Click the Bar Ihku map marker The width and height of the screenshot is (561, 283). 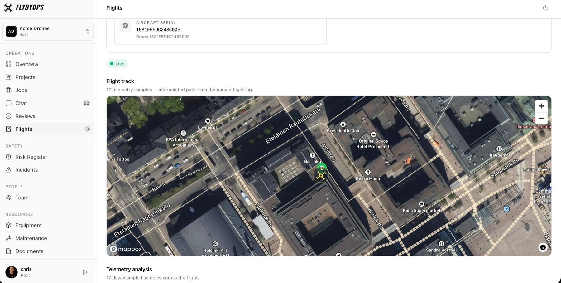(x=312, y=155)
